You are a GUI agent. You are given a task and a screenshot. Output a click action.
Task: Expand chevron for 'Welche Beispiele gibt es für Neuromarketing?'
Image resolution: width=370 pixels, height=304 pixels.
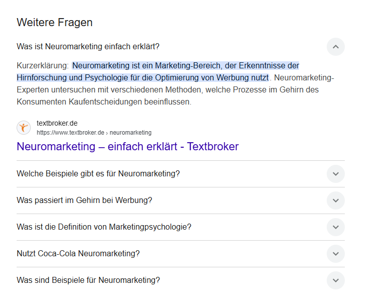(x=336, y=174)
